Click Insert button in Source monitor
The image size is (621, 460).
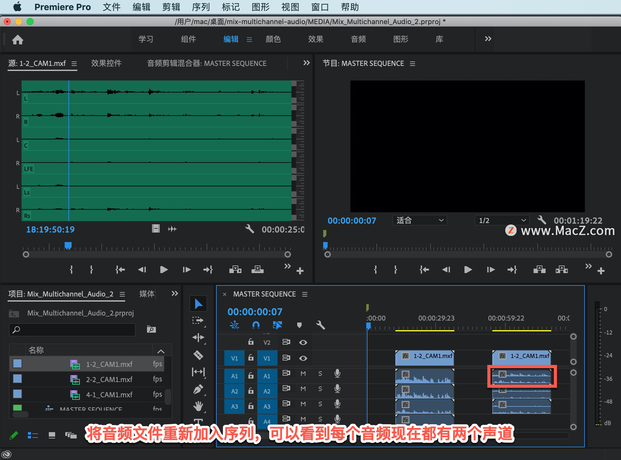(235, 269)
